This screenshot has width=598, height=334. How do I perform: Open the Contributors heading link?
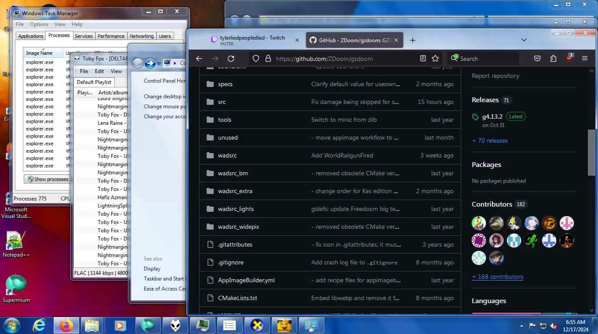(492, 204)
